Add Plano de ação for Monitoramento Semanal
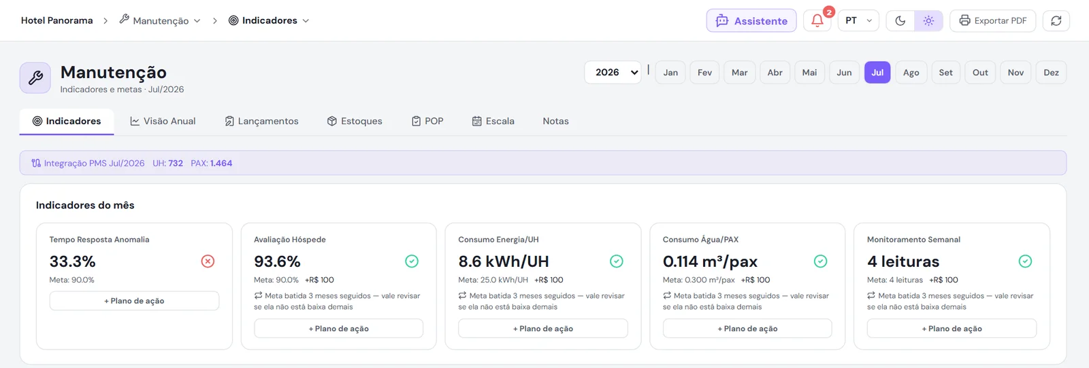Viewport: 1089px width, 368px height. [x=952, y=329]
